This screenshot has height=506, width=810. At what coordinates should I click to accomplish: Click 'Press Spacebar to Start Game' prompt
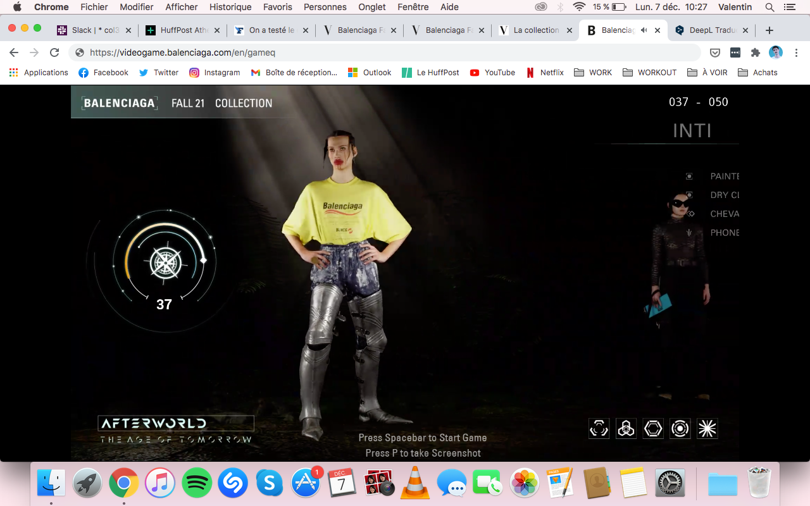tap(423, 438)
